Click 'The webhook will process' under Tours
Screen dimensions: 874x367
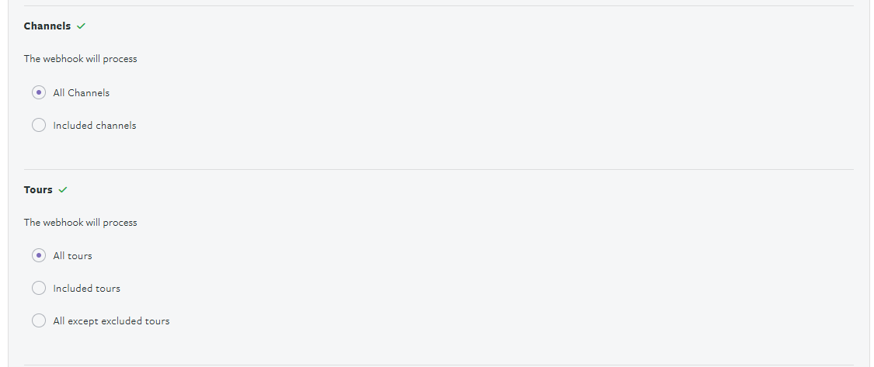point(80,223)
